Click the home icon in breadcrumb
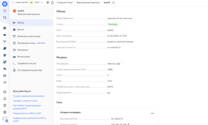This screenshot has height=125, width=208. (x=53, y=3)
